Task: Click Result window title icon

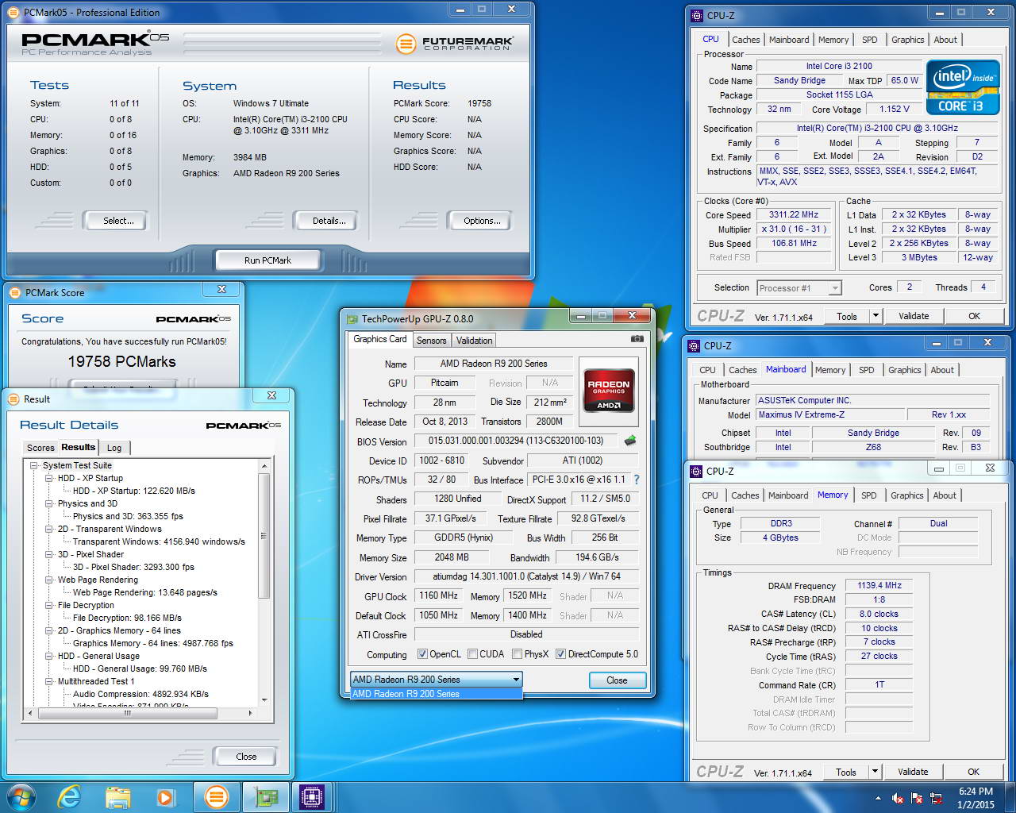Action: [x=14, y=399]
